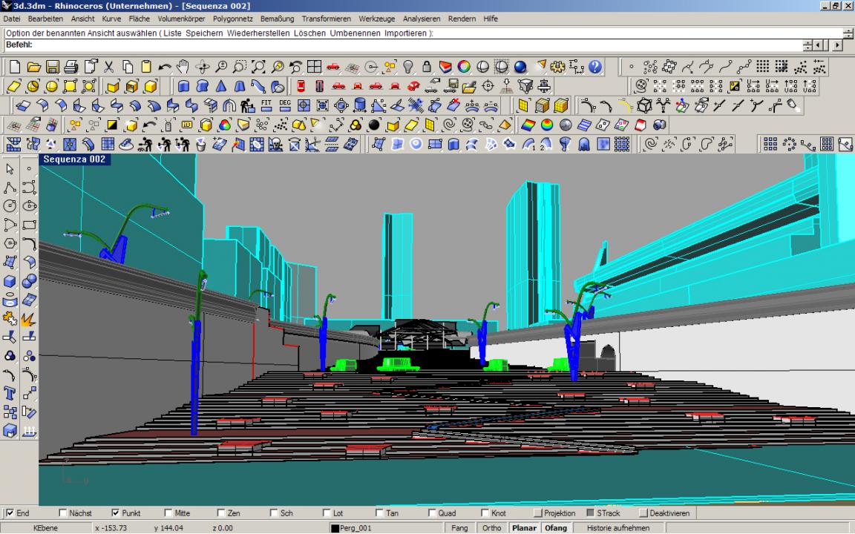Click the blue Help question mark icon
This screenshot has width=855, height=534.
595,67
